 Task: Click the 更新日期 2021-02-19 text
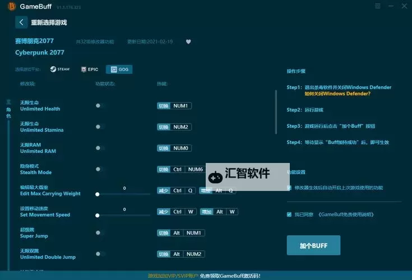click(150, 41)
